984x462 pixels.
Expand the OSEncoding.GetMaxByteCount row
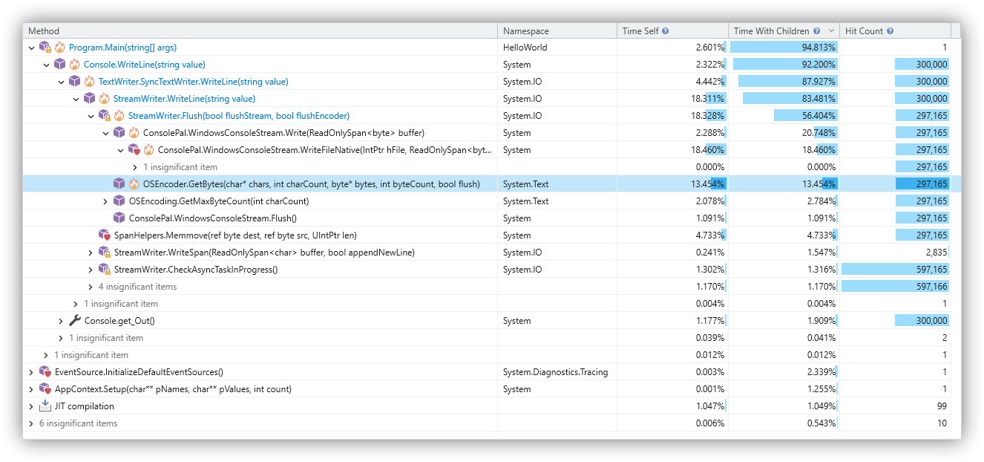[105, 201]
